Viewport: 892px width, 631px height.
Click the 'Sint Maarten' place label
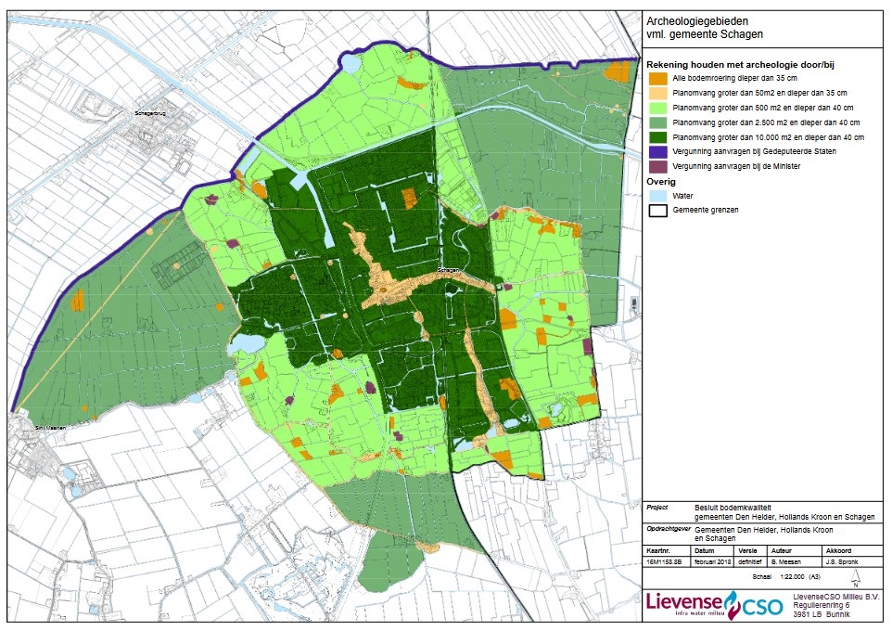pyautogui.click(x=47, y=429)
